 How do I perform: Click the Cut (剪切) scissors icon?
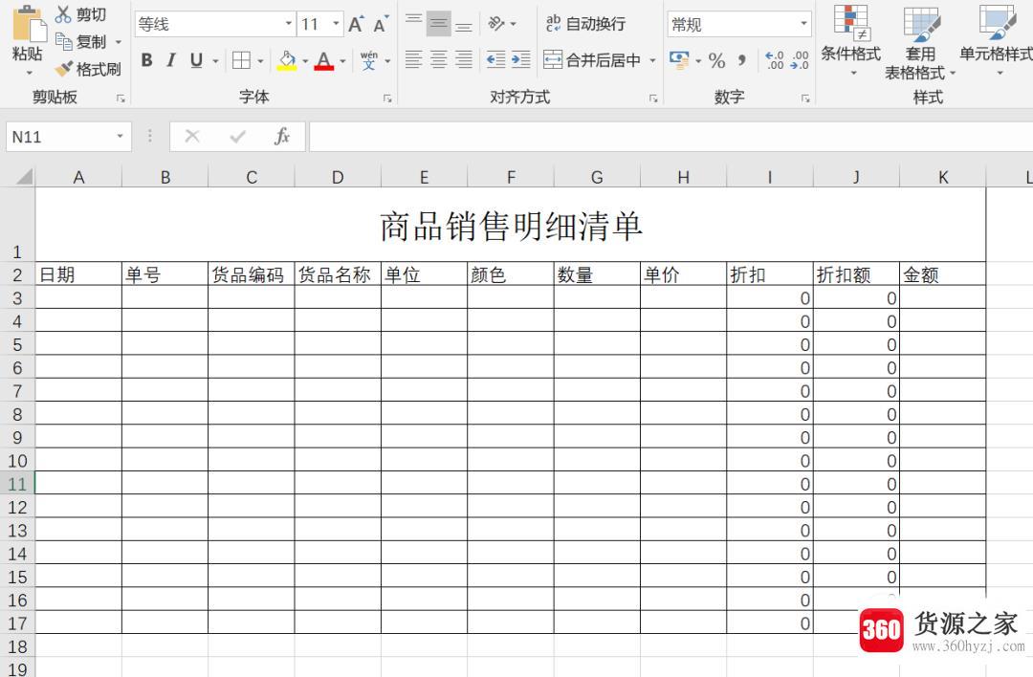tap(63, 13)
